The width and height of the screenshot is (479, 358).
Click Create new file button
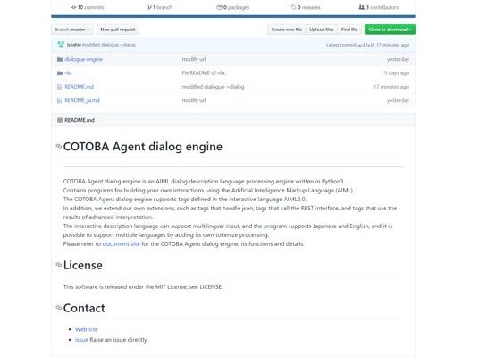[x=287, y=30]
